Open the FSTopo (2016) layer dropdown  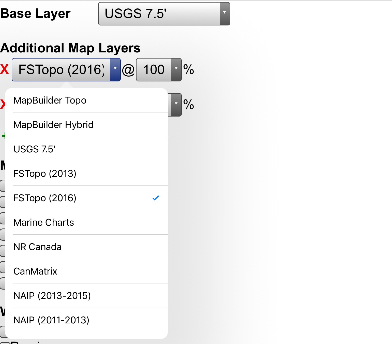[x=66, y=70]
